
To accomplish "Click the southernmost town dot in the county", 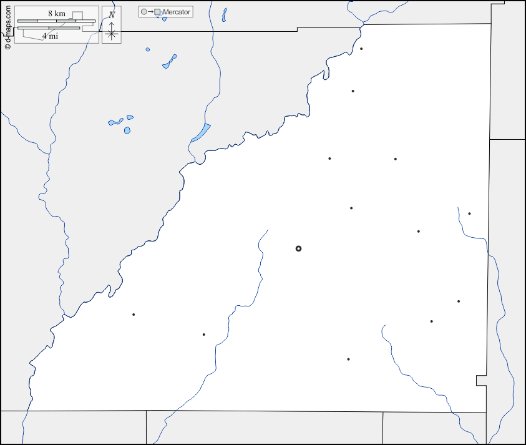I will click(348, 359).
